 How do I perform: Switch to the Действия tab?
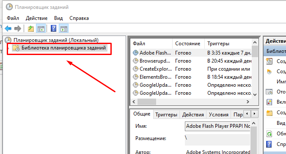tap(193, 115)
